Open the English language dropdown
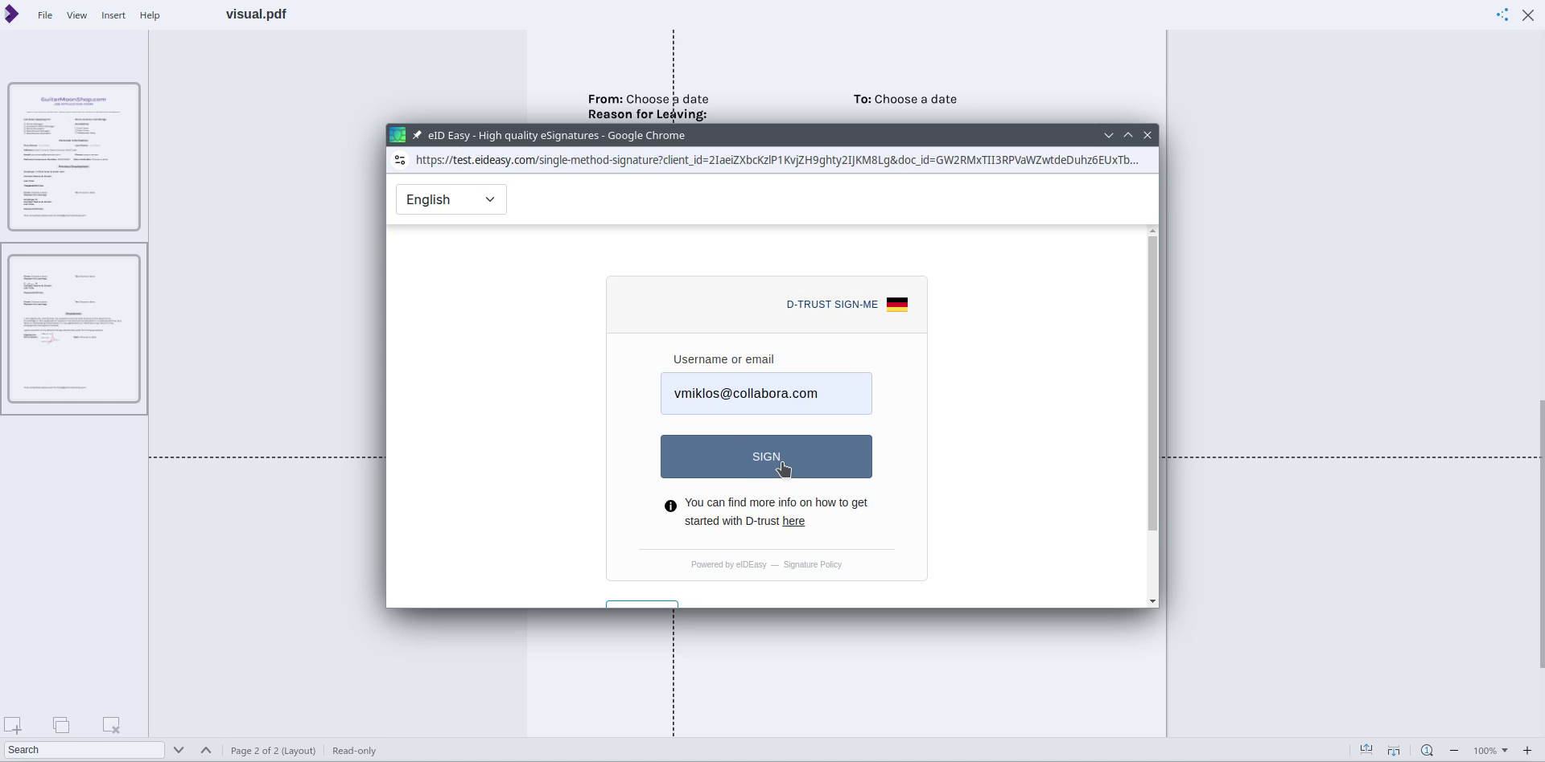The height and width of the screenshot is (762, 1545). [x=451, y=199]
